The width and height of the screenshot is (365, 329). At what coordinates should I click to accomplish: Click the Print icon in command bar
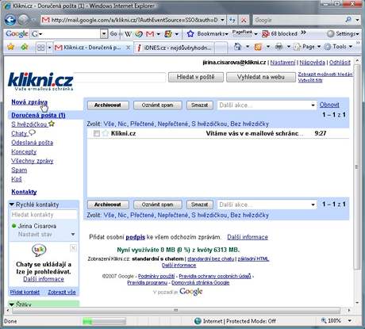tap(279, 47)
